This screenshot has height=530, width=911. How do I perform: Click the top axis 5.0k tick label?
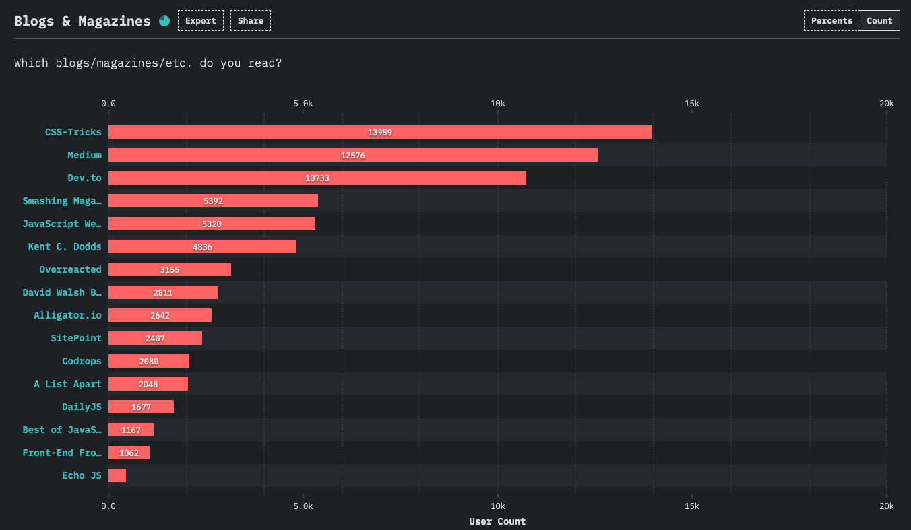point(303,104)
